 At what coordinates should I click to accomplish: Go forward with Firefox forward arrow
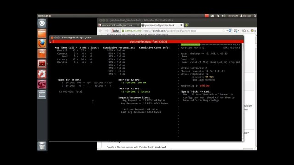pyautogui.click(x=107, y=31)
